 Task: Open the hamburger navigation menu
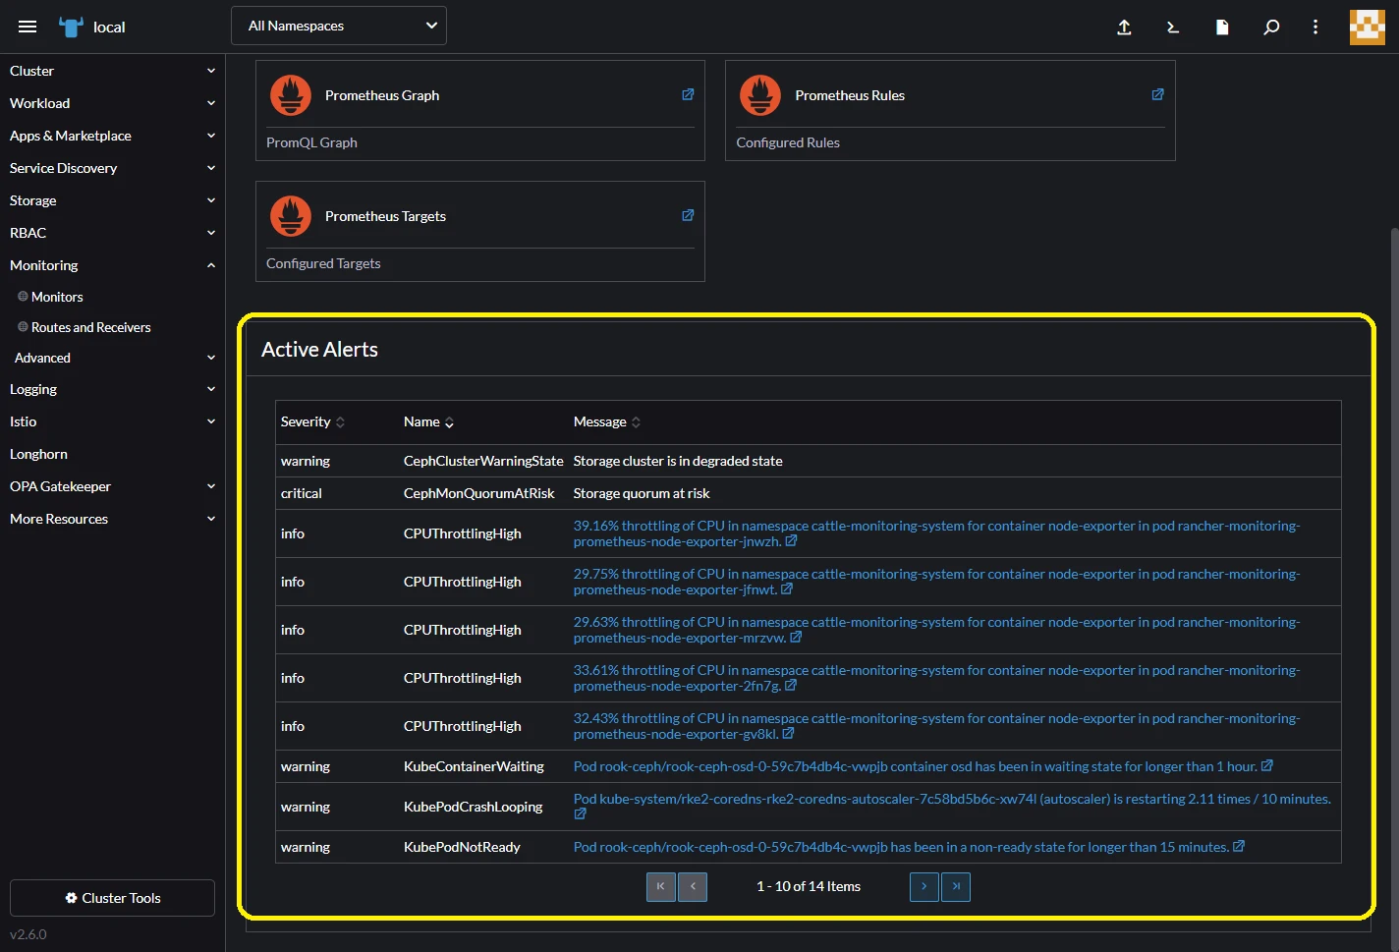28,27
